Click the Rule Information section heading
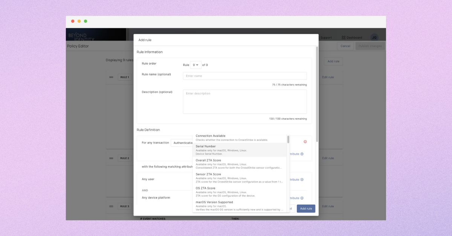Screen dimensions: 452x236 [150, 52]
